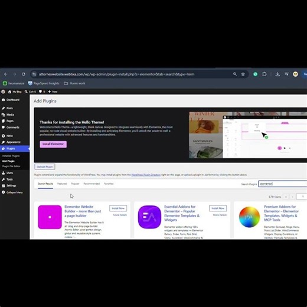This screenshot has height=307, width=307.
Task: Click the Premium Addons colorful plugin icon
Action: (249, 217)
